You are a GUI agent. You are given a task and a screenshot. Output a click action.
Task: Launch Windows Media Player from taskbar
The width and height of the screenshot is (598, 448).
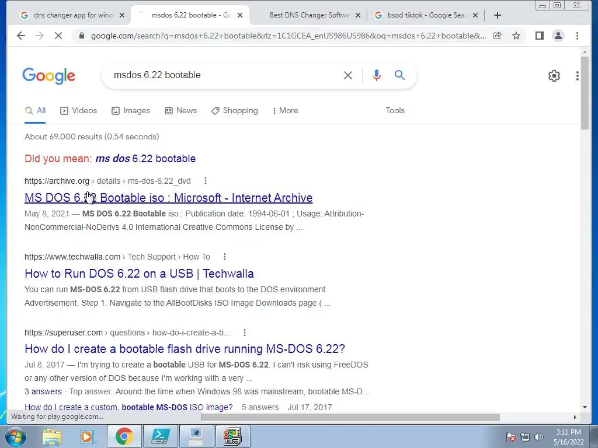point(87,436)
